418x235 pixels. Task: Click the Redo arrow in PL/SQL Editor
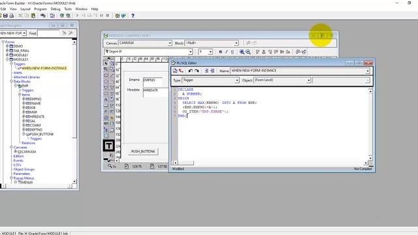(197, 70)
